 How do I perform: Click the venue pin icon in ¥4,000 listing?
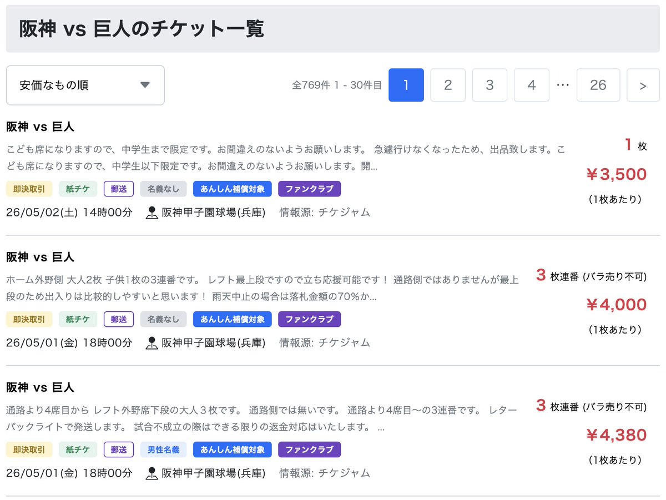click(152, 343)
